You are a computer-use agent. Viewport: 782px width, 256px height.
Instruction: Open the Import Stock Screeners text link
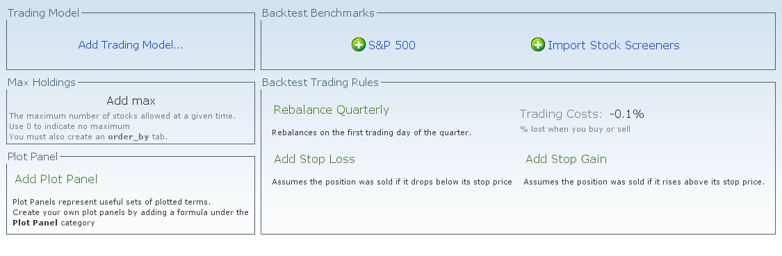click(613, 45)
